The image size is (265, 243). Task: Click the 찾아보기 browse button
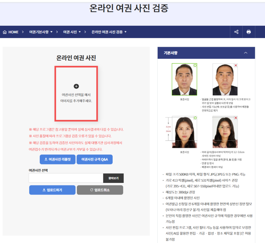[x=113, y=178]
